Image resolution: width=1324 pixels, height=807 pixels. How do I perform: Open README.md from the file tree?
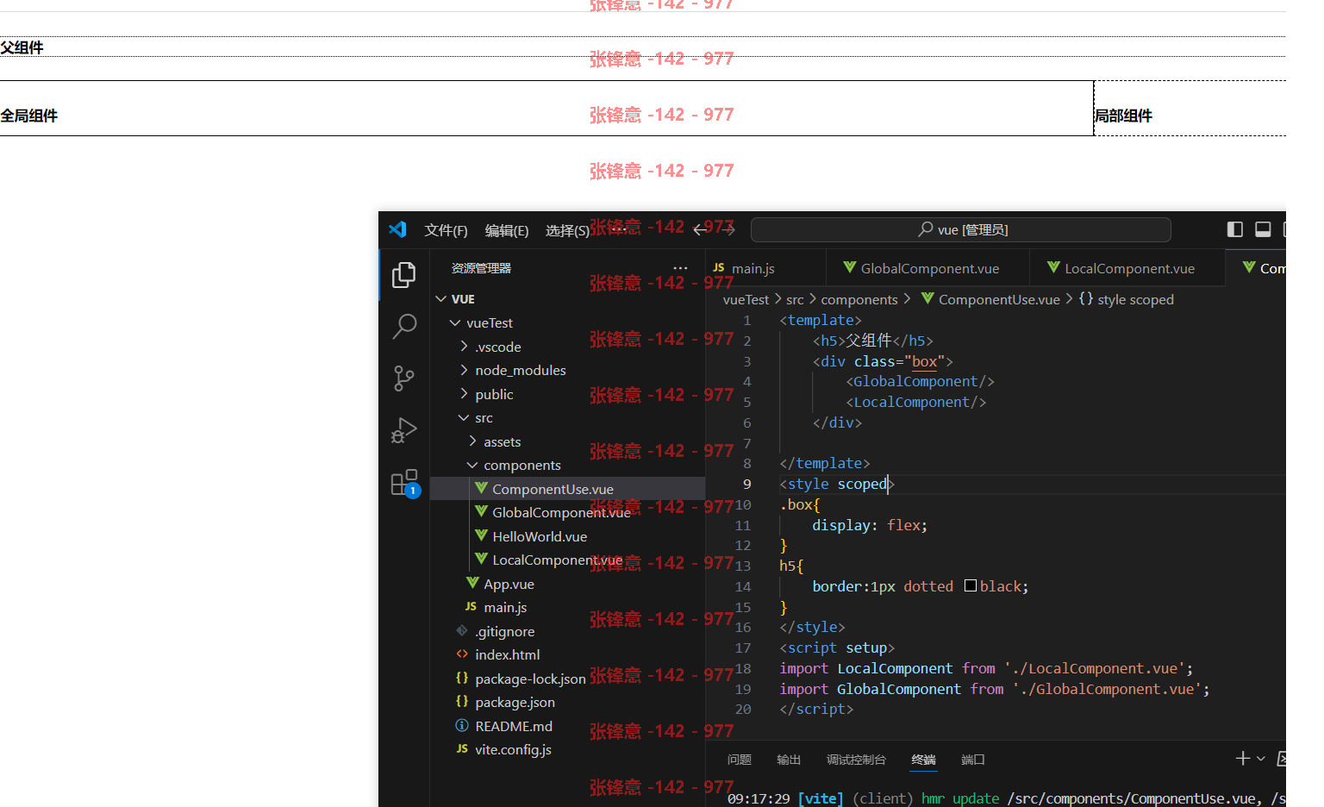(514, 726)
